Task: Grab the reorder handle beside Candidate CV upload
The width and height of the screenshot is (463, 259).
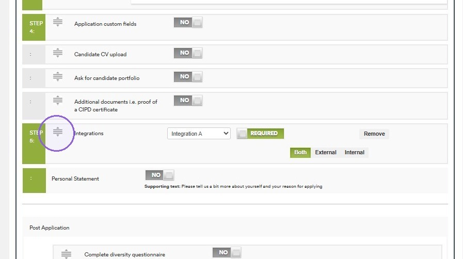Action: [x=58, y=53]
